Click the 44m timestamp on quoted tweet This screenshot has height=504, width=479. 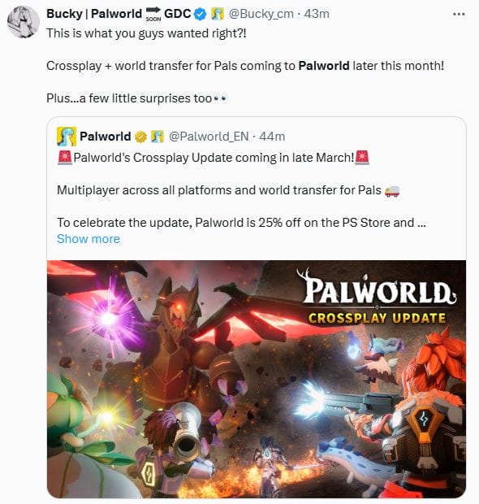[272, 137]
